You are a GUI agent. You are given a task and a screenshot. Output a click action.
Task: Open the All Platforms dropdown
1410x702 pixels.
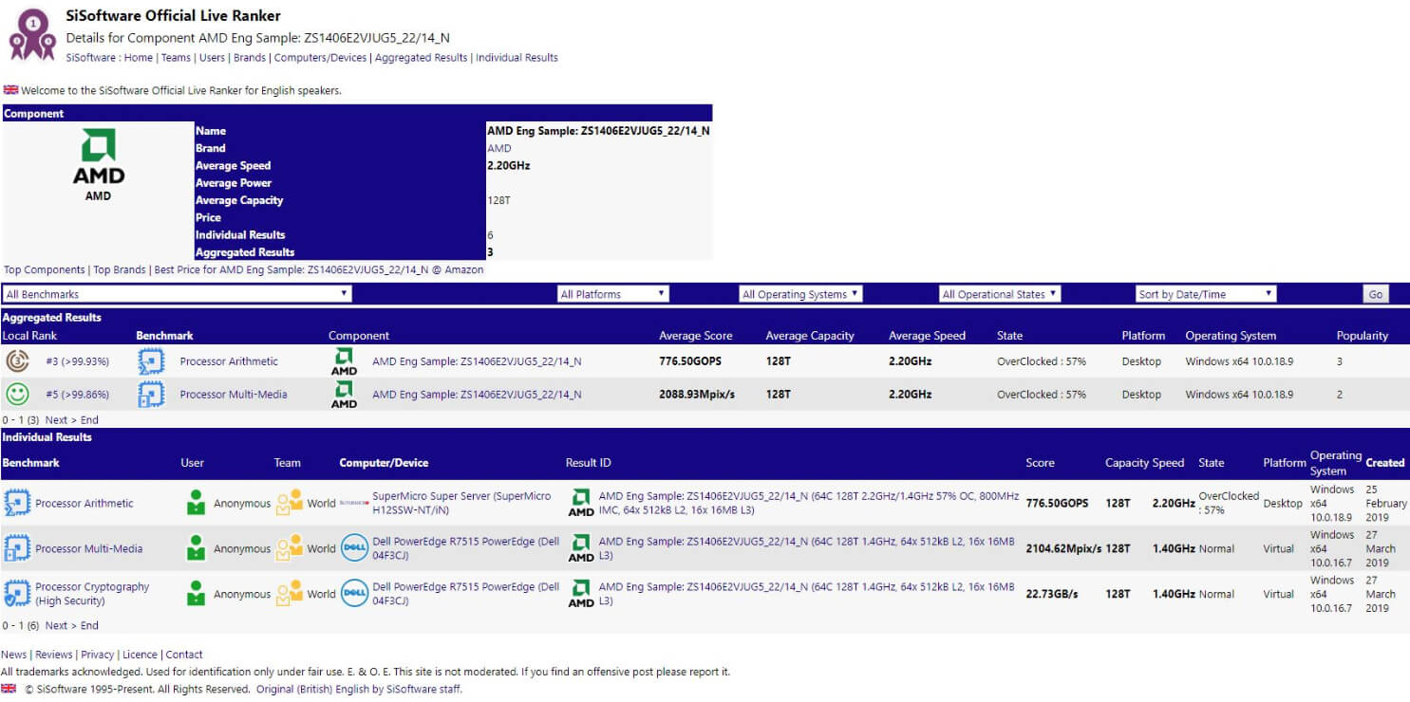coord(613,294)
